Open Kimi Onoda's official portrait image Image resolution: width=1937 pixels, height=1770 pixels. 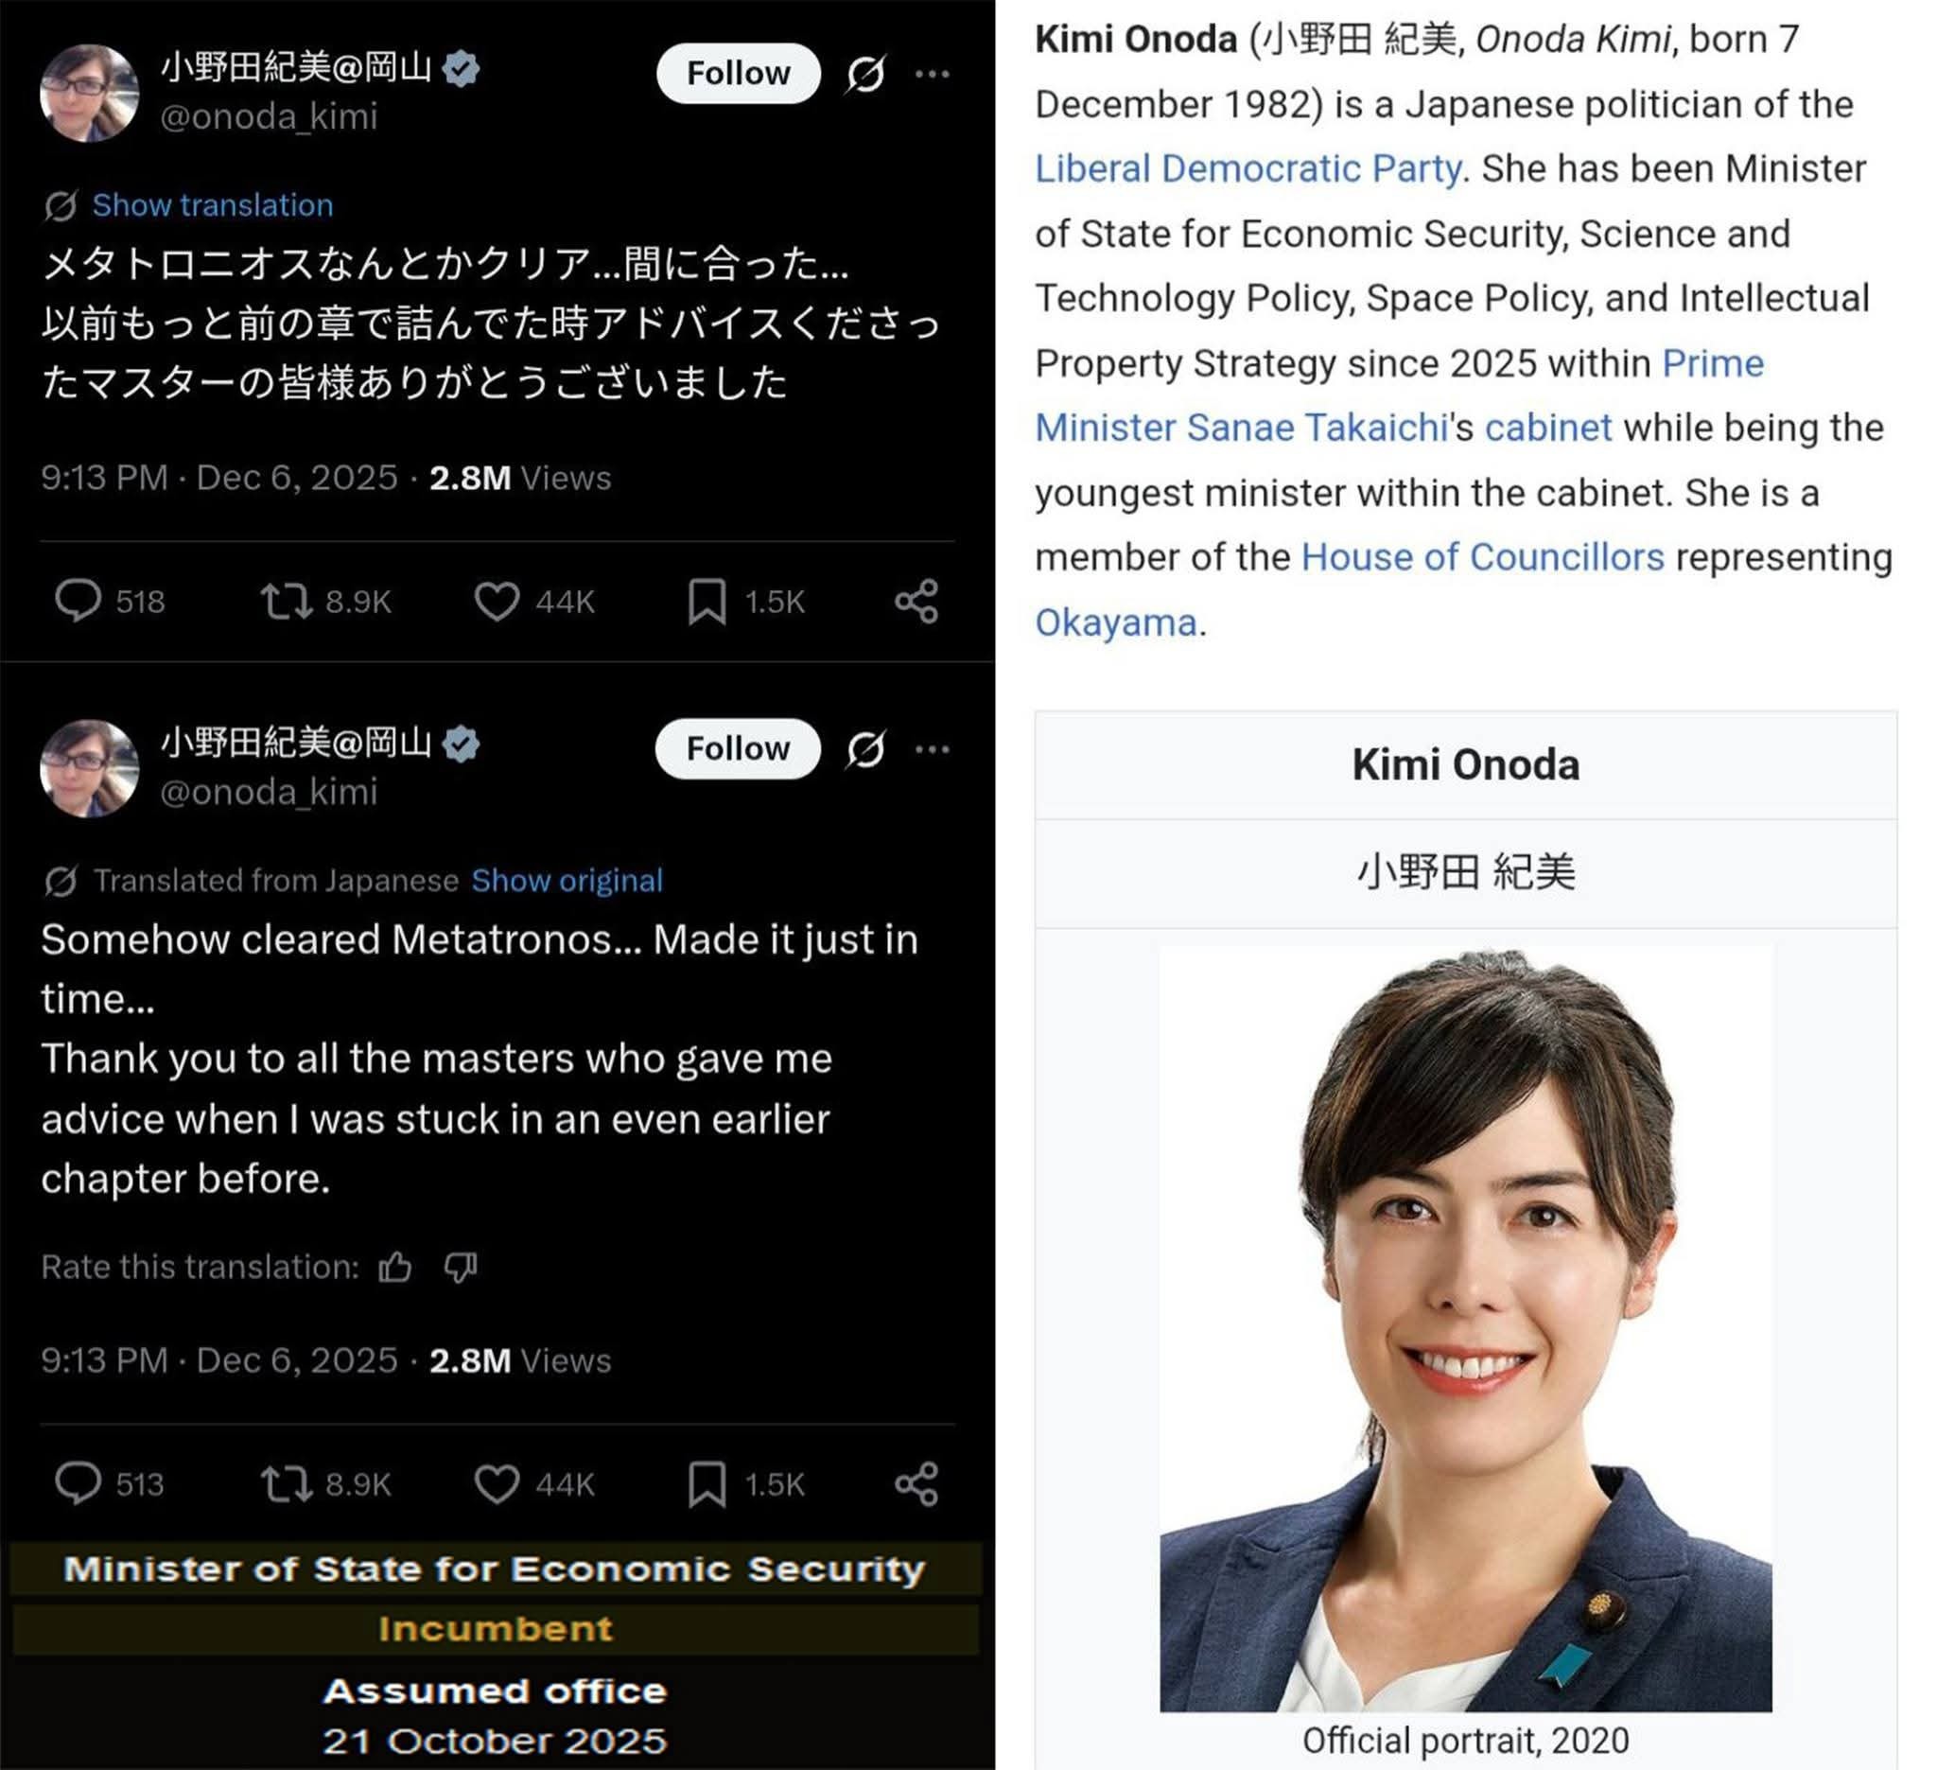pos(1465,1329)
